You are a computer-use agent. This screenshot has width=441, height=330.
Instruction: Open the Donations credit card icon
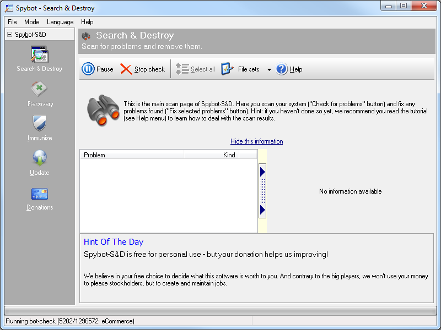click(39, 194)
